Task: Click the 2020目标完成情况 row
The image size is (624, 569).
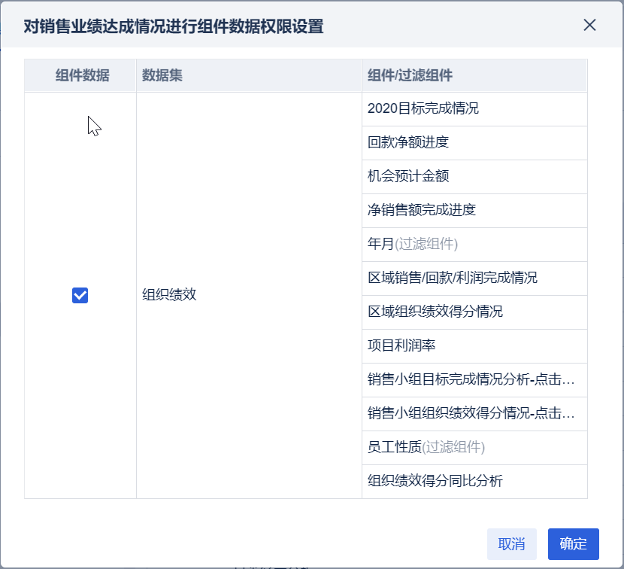Action: click(474, 109)
